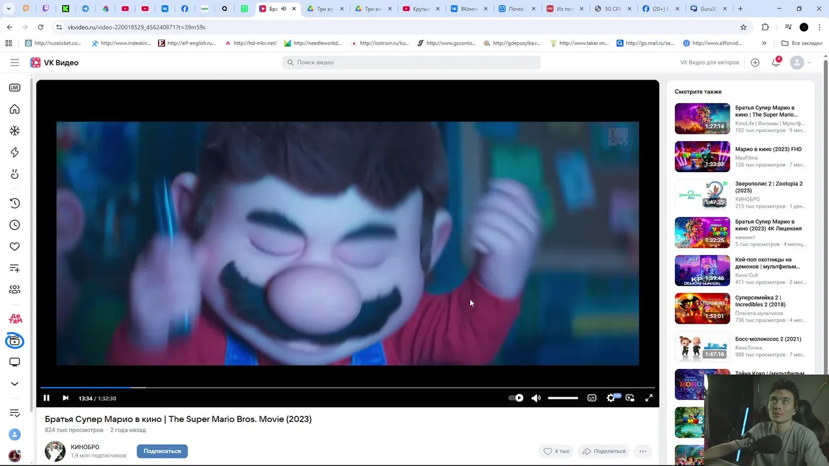The image size is (829, 466).
Task: Open the LIVE streams section in sidebar
Action: pyautogui.click(x=14, y=87)
